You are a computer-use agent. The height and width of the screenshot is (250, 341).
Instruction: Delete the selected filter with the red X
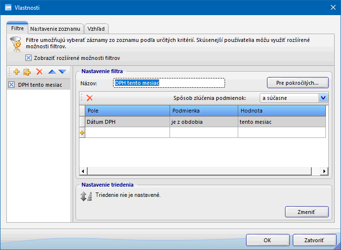click(39, 72)
